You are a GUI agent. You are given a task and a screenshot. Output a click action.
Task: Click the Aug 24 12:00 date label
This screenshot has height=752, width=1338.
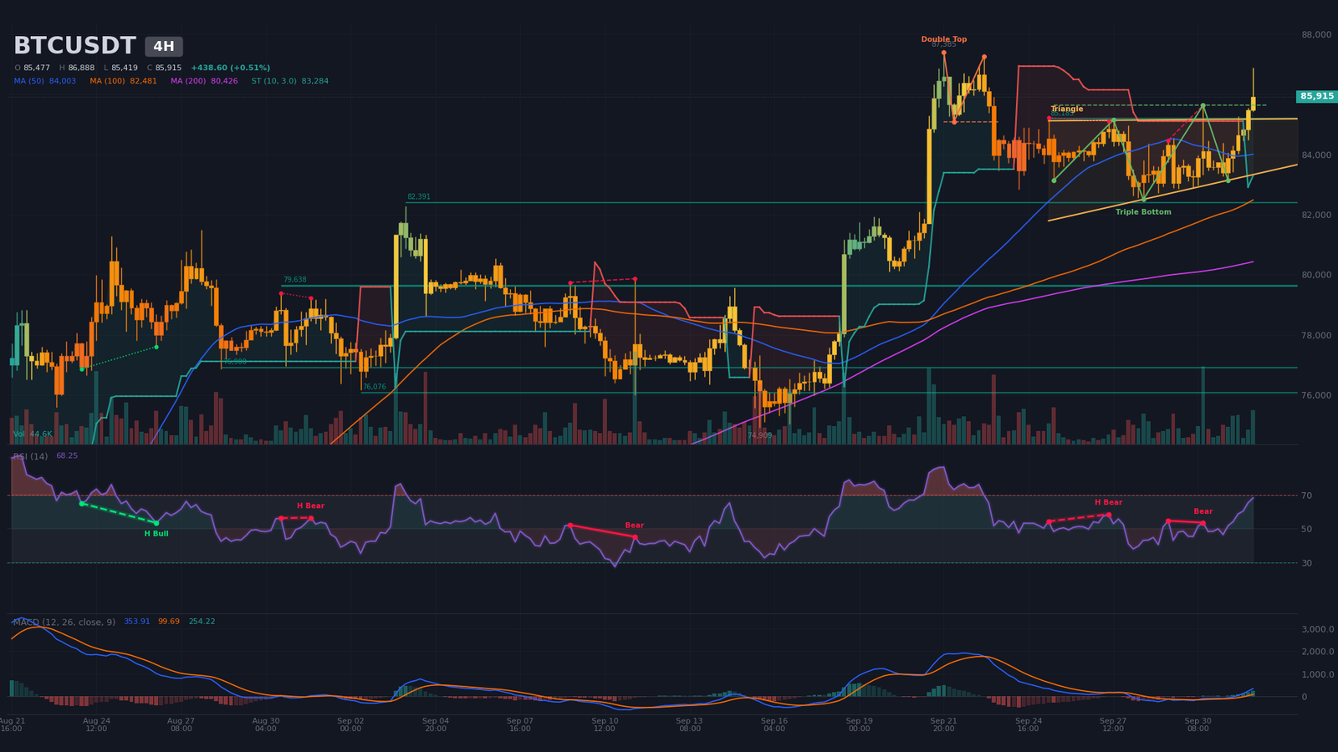tap(96, 724)
